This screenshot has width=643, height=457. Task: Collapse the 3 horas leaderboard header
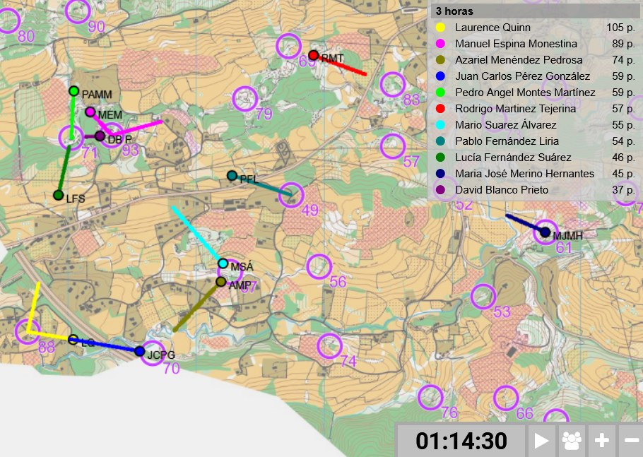(533, 11)
